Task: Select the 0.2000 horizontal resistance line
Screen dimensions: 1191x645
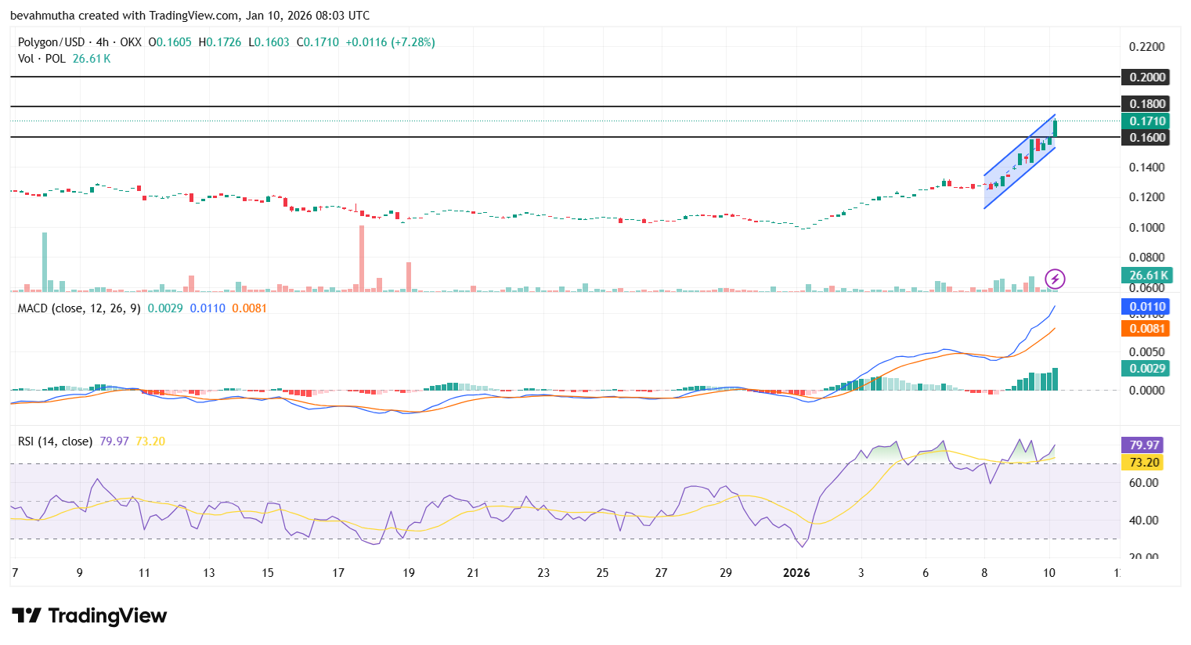Action: pyautogui.click(x=548, y=77)
